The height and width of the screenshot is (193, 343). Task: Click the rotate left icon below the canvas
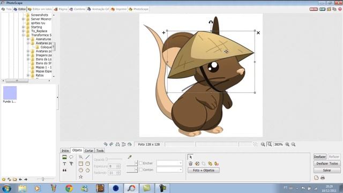pyautogui.click(x=106, y=144)
